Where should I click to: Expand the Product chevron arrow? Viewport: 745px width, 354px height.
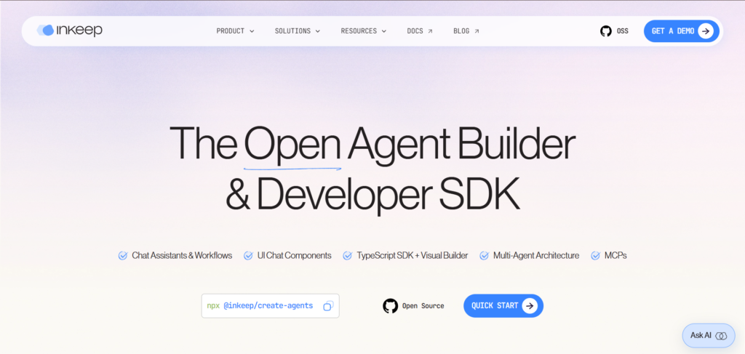252,31
